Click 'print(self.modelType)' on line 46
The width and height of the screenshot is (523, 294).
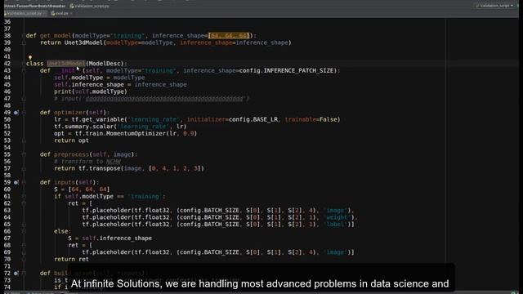tap(91, 91)
